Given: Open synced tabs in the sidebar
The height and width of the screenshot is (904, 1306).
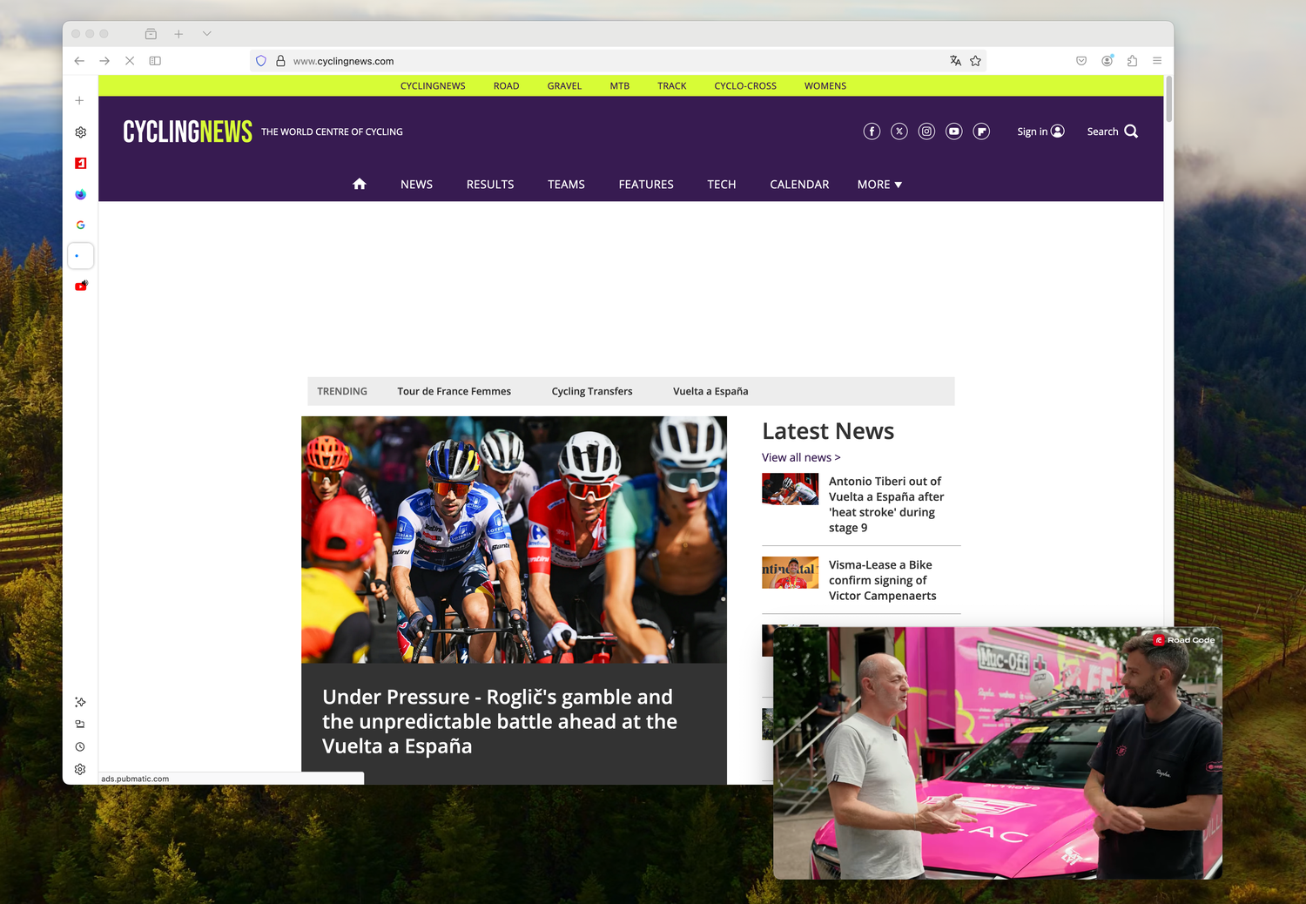Looking at the screenshot, I should coord(80,725).
